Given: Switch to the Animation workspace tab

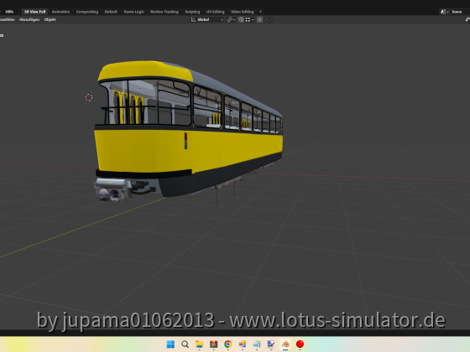Looking at the screenshot, I should (60, 12).
